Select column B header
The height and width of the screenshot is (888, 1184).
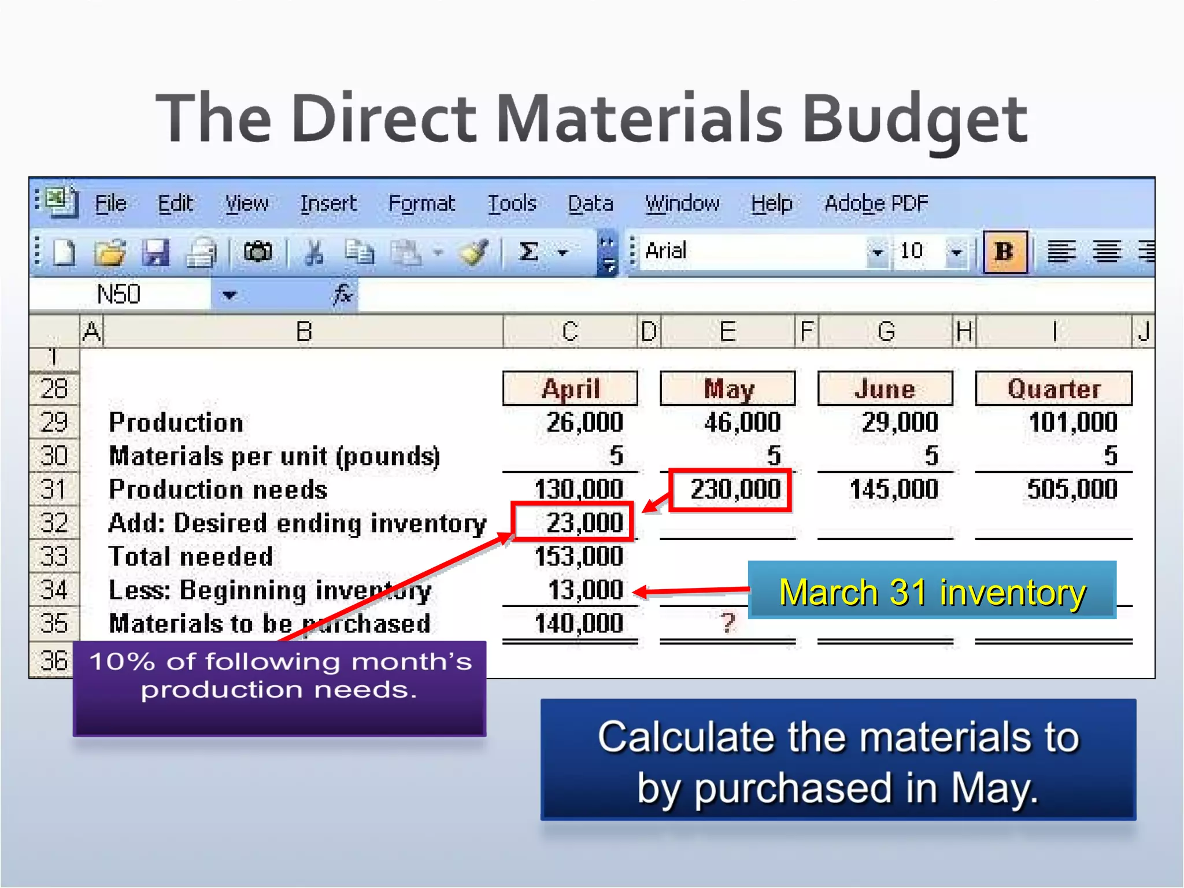point(304,332)
